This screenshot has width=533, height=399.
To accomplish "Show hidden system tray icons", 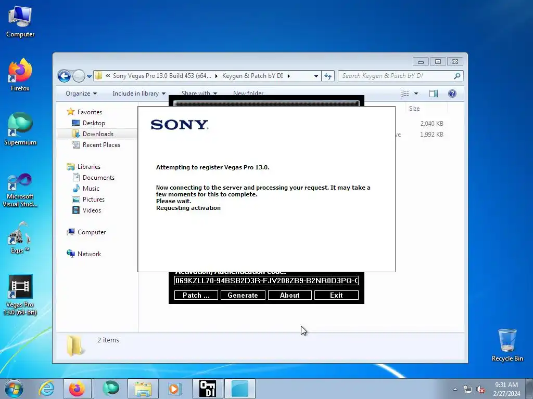I will [x=455, y=389].
